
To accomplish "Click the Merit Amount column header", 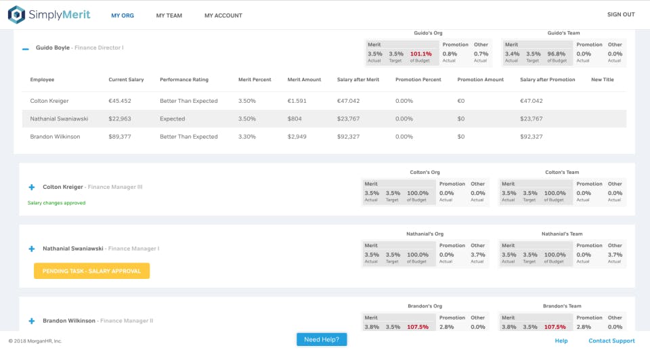I will (x=304, y=80).
